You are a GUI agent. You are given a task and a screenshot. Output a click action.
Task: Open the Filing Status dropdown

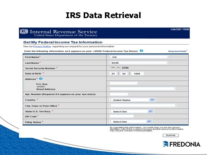pos(131,121)
